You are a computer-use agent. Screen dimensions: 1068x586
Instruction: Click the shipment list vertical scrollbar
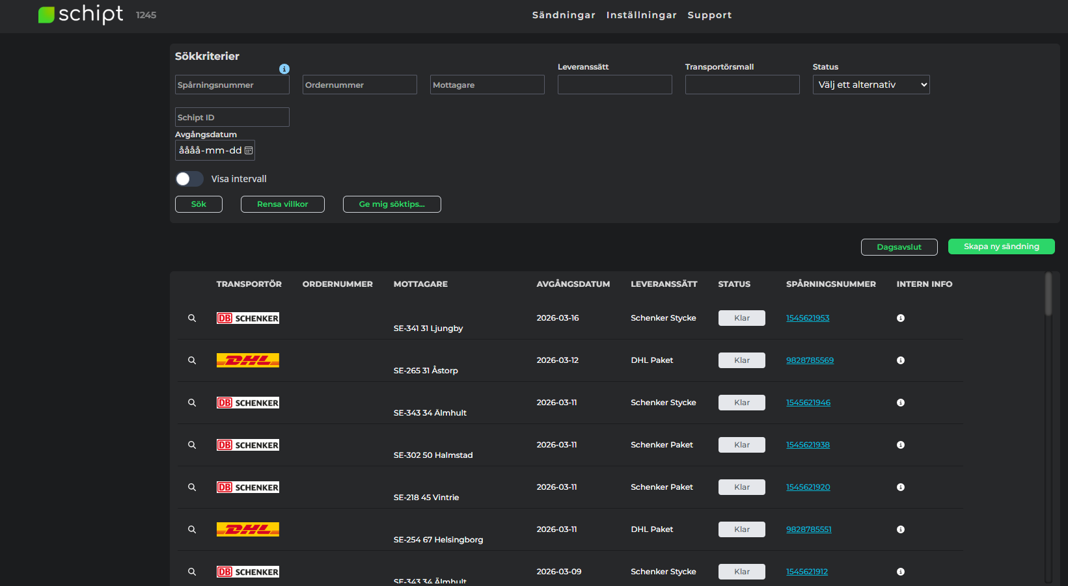pyautogui.click(x=1048, y=295)
